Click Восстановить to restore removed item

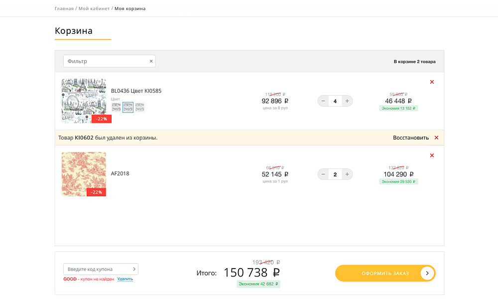click(410, 138)
